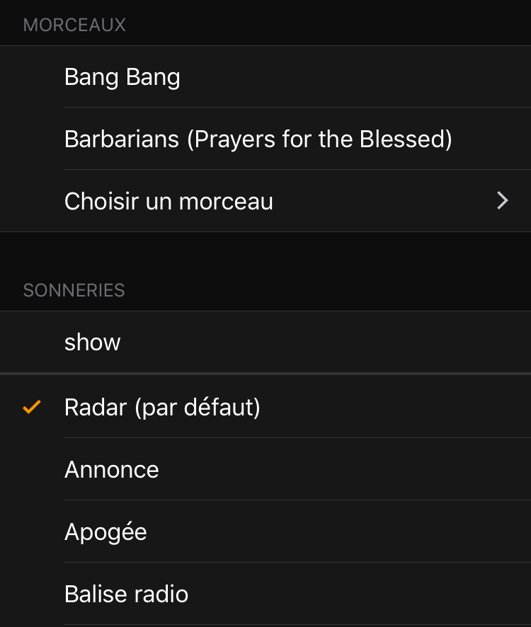Choose the Balise radio ringtone
531x627 pixels.
pos(126,594)
